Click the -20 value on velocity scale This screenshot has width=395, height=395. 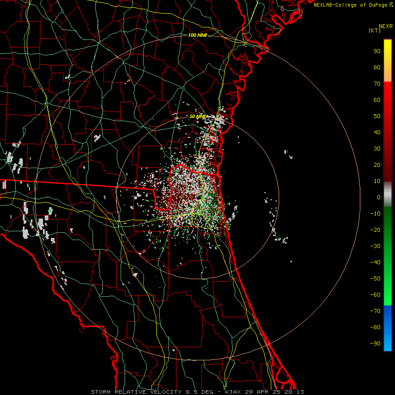point(375,230)
